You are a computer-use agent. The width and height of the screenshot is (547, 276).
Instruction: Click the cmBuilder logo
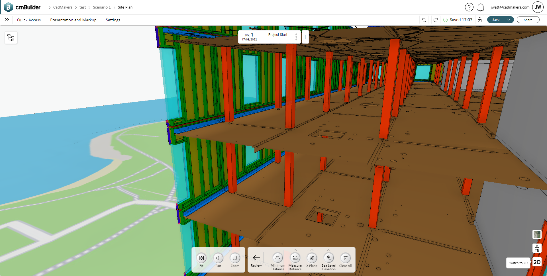tap(22, 7)
